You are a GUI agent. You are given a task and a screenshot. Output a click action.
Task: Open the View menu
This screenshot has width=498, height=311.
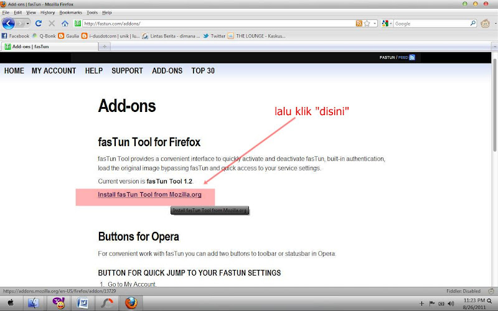[31, 12]
